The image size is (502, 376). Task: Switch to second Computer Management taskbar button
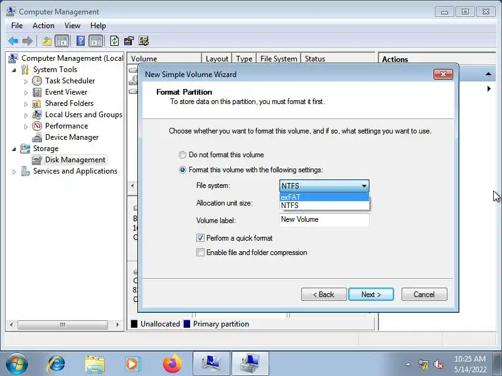coord(250,363)
